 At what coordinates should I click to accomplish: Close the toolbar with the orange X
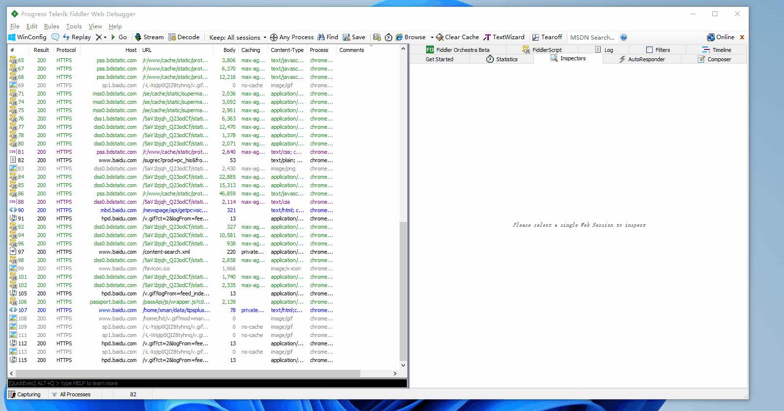tap(742, 37)
